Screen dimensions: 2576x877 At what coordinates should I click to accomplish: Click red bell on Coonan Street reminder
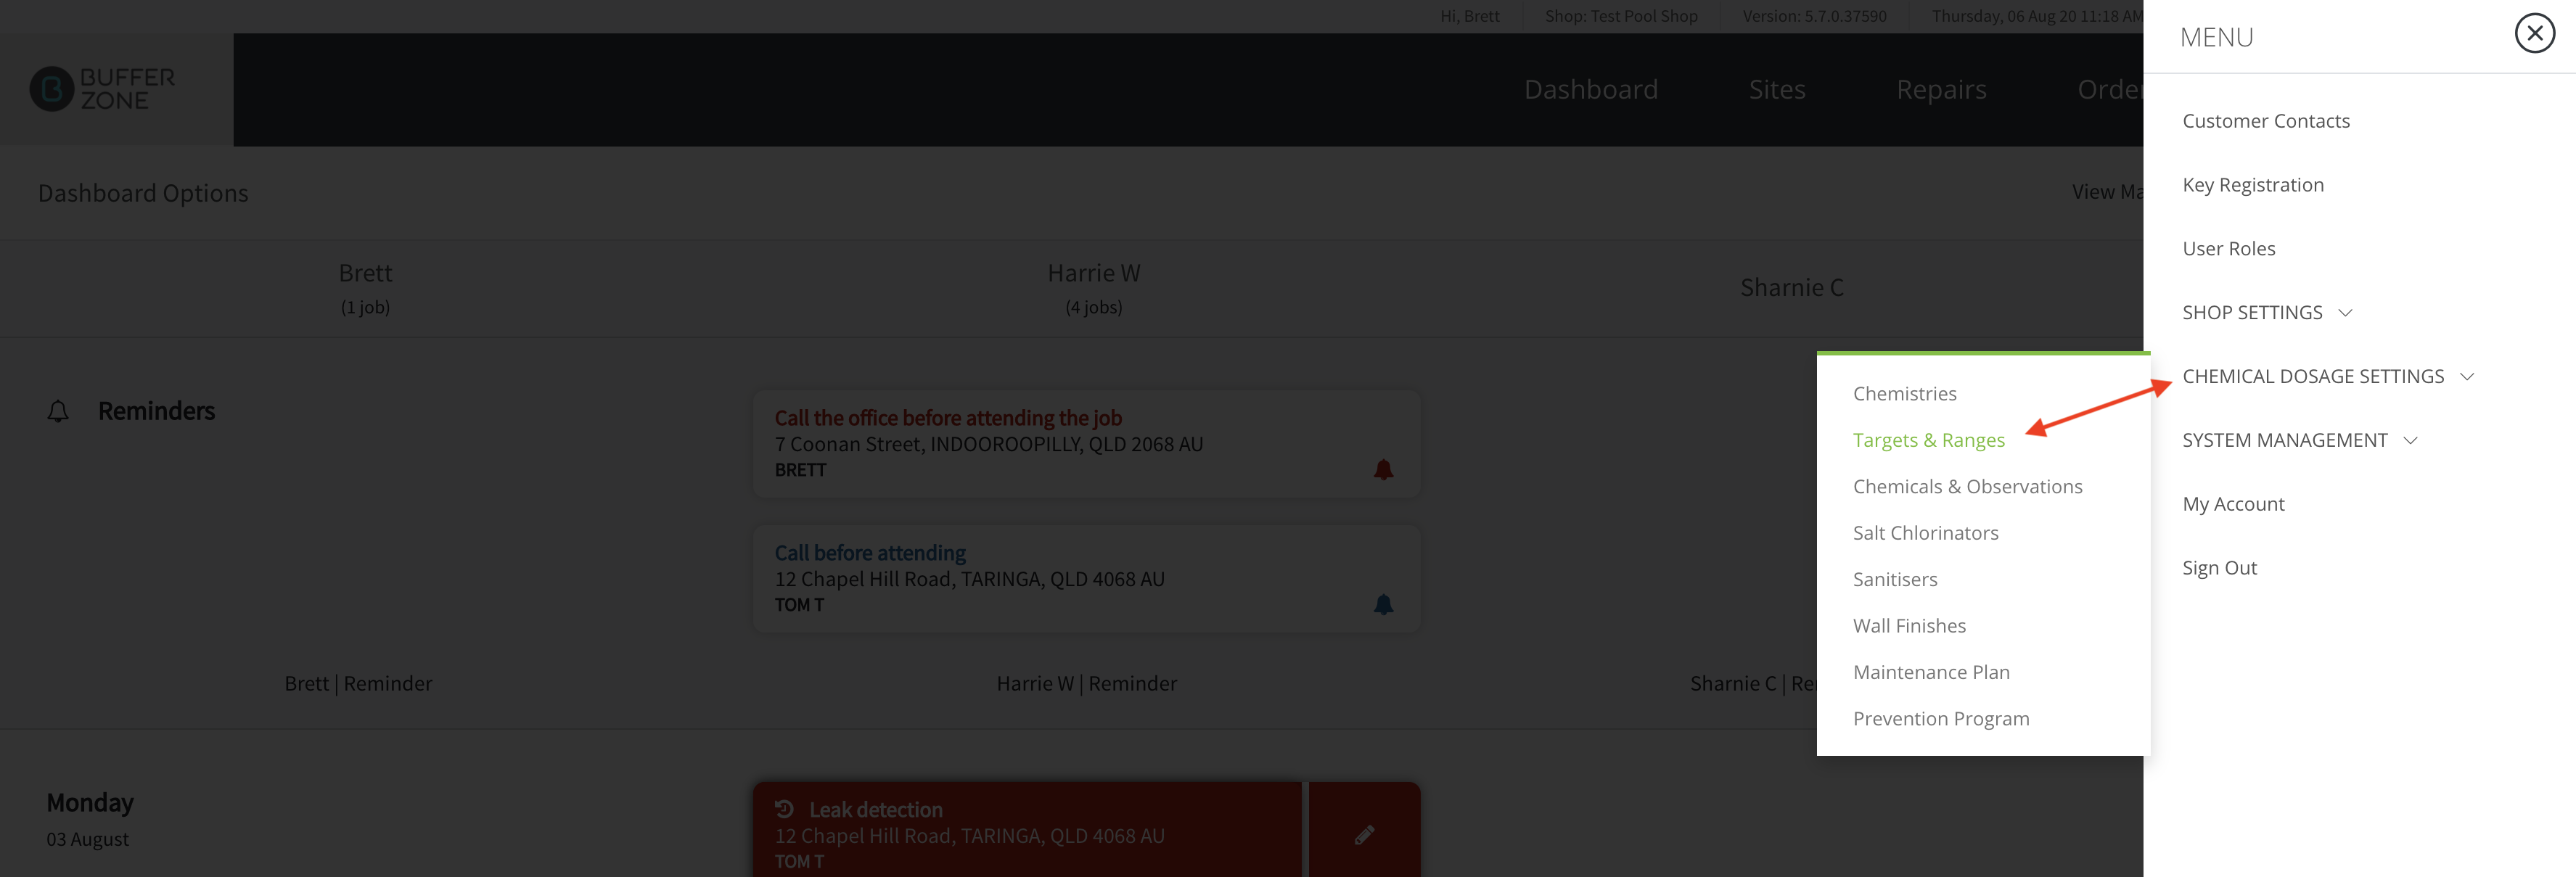1383,469
